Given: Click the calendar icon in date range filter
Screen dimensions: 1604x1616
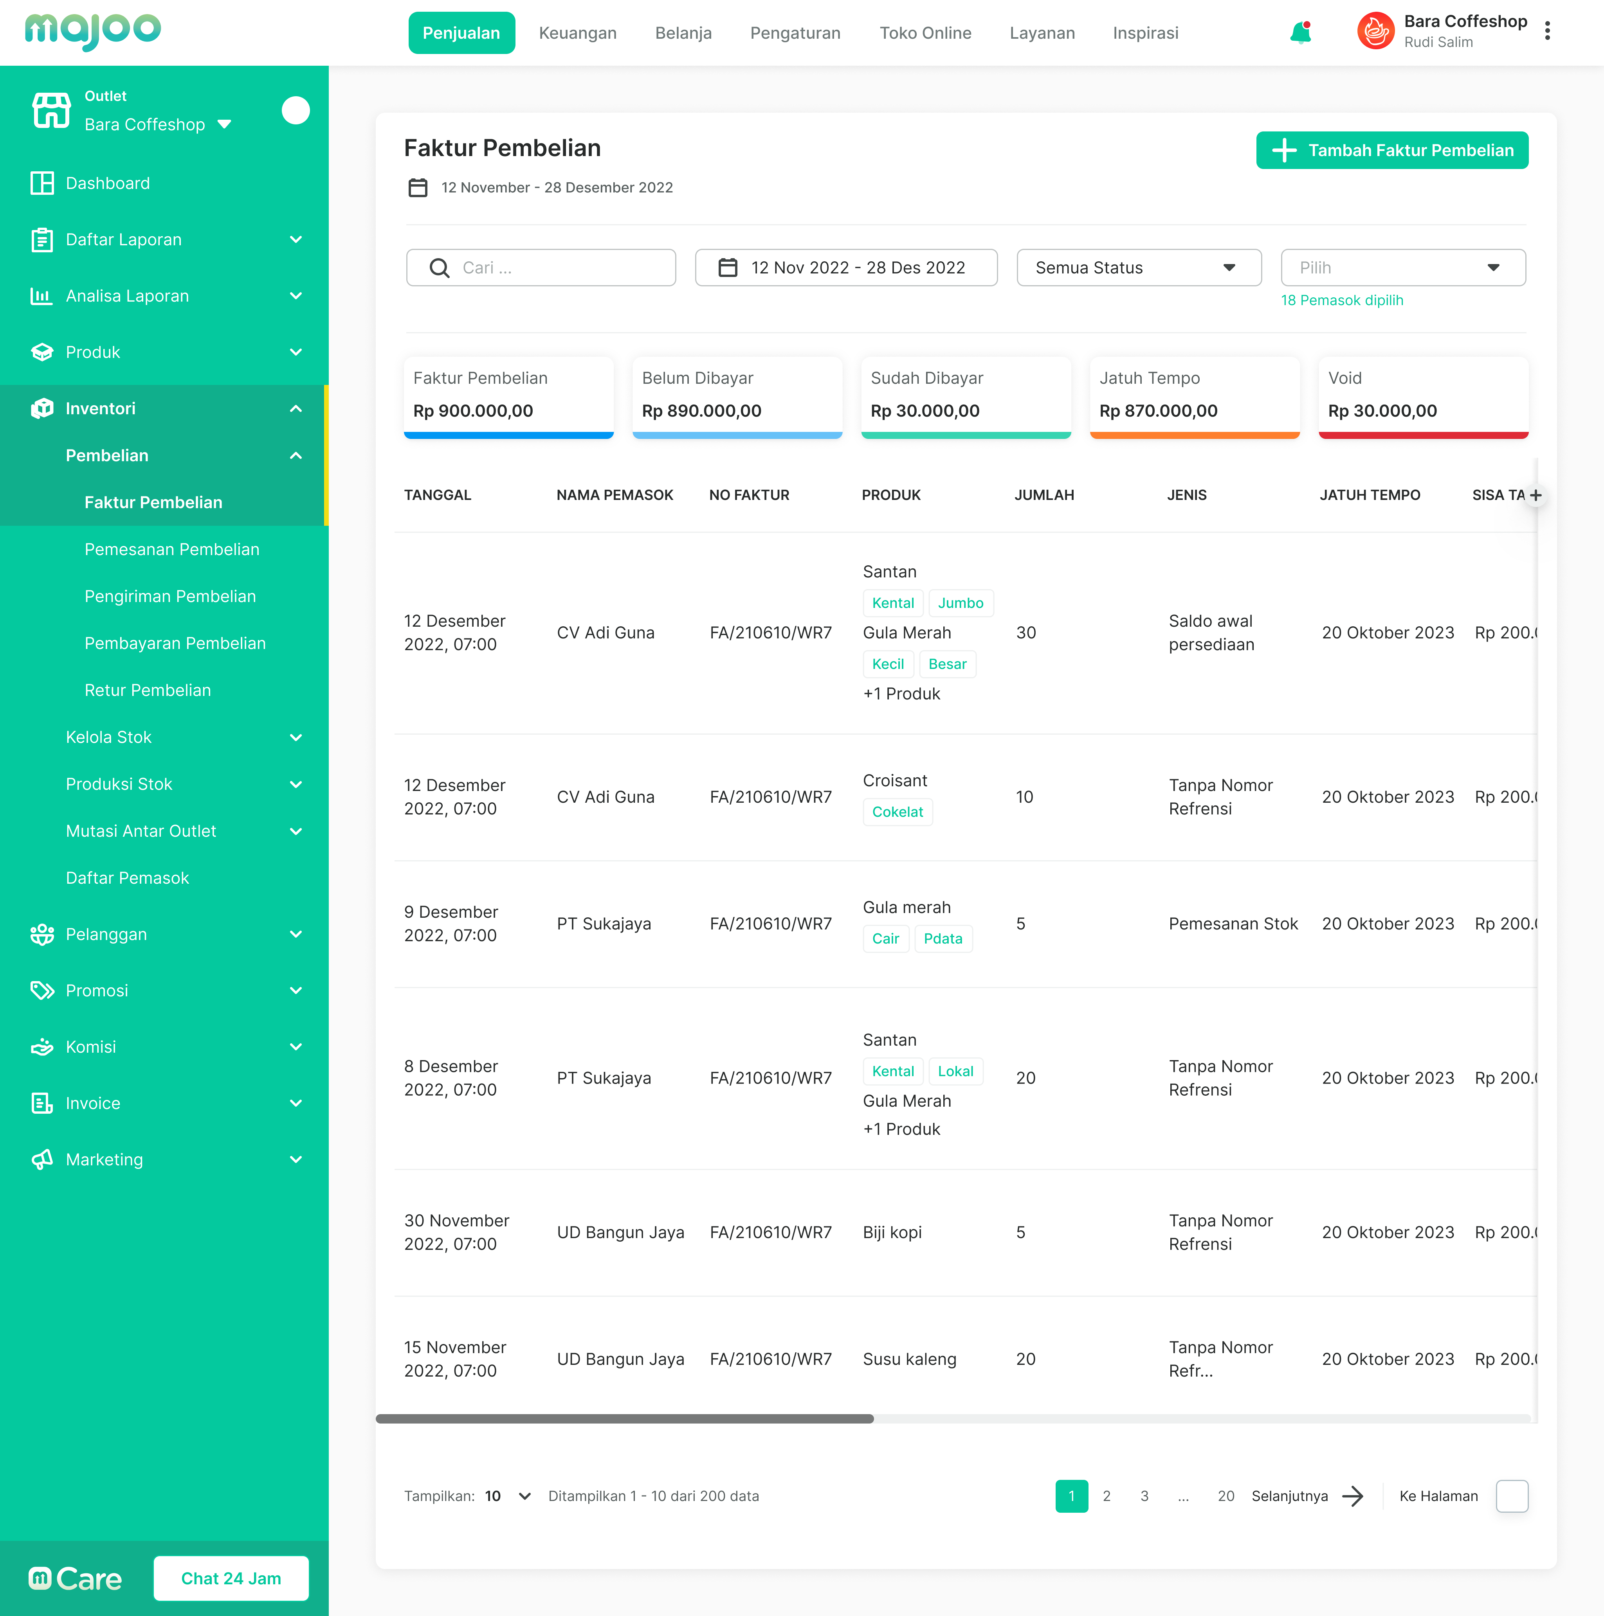Looking at the screenshot, I should (726, 267).
